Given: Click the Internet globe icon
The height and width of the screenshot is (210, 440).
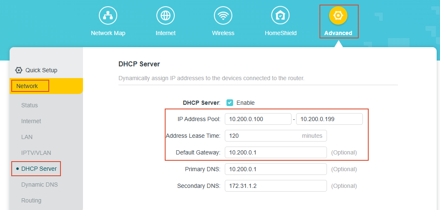Looking at the screenshot, I should [166, 15].
